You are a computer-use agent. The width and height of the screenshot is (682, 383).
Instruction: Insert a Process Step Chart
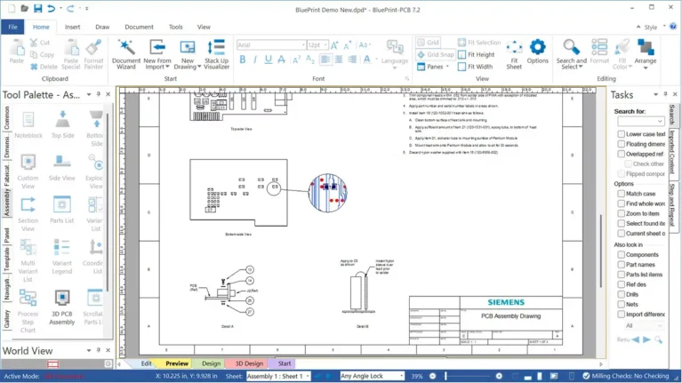[x=28, y=310]
